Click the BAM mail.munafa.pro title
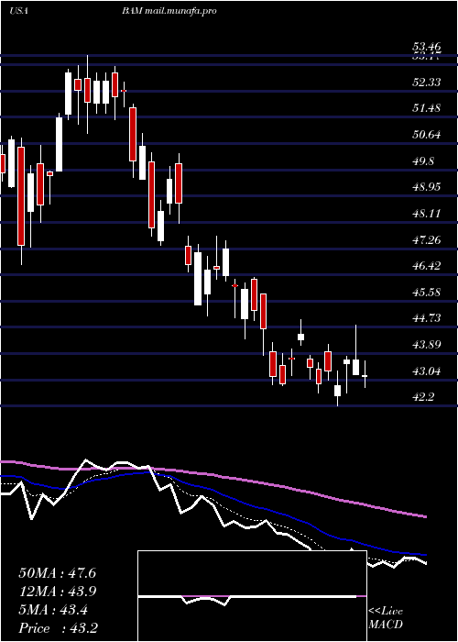The image size is (458, 642). [x=169, y=11]
